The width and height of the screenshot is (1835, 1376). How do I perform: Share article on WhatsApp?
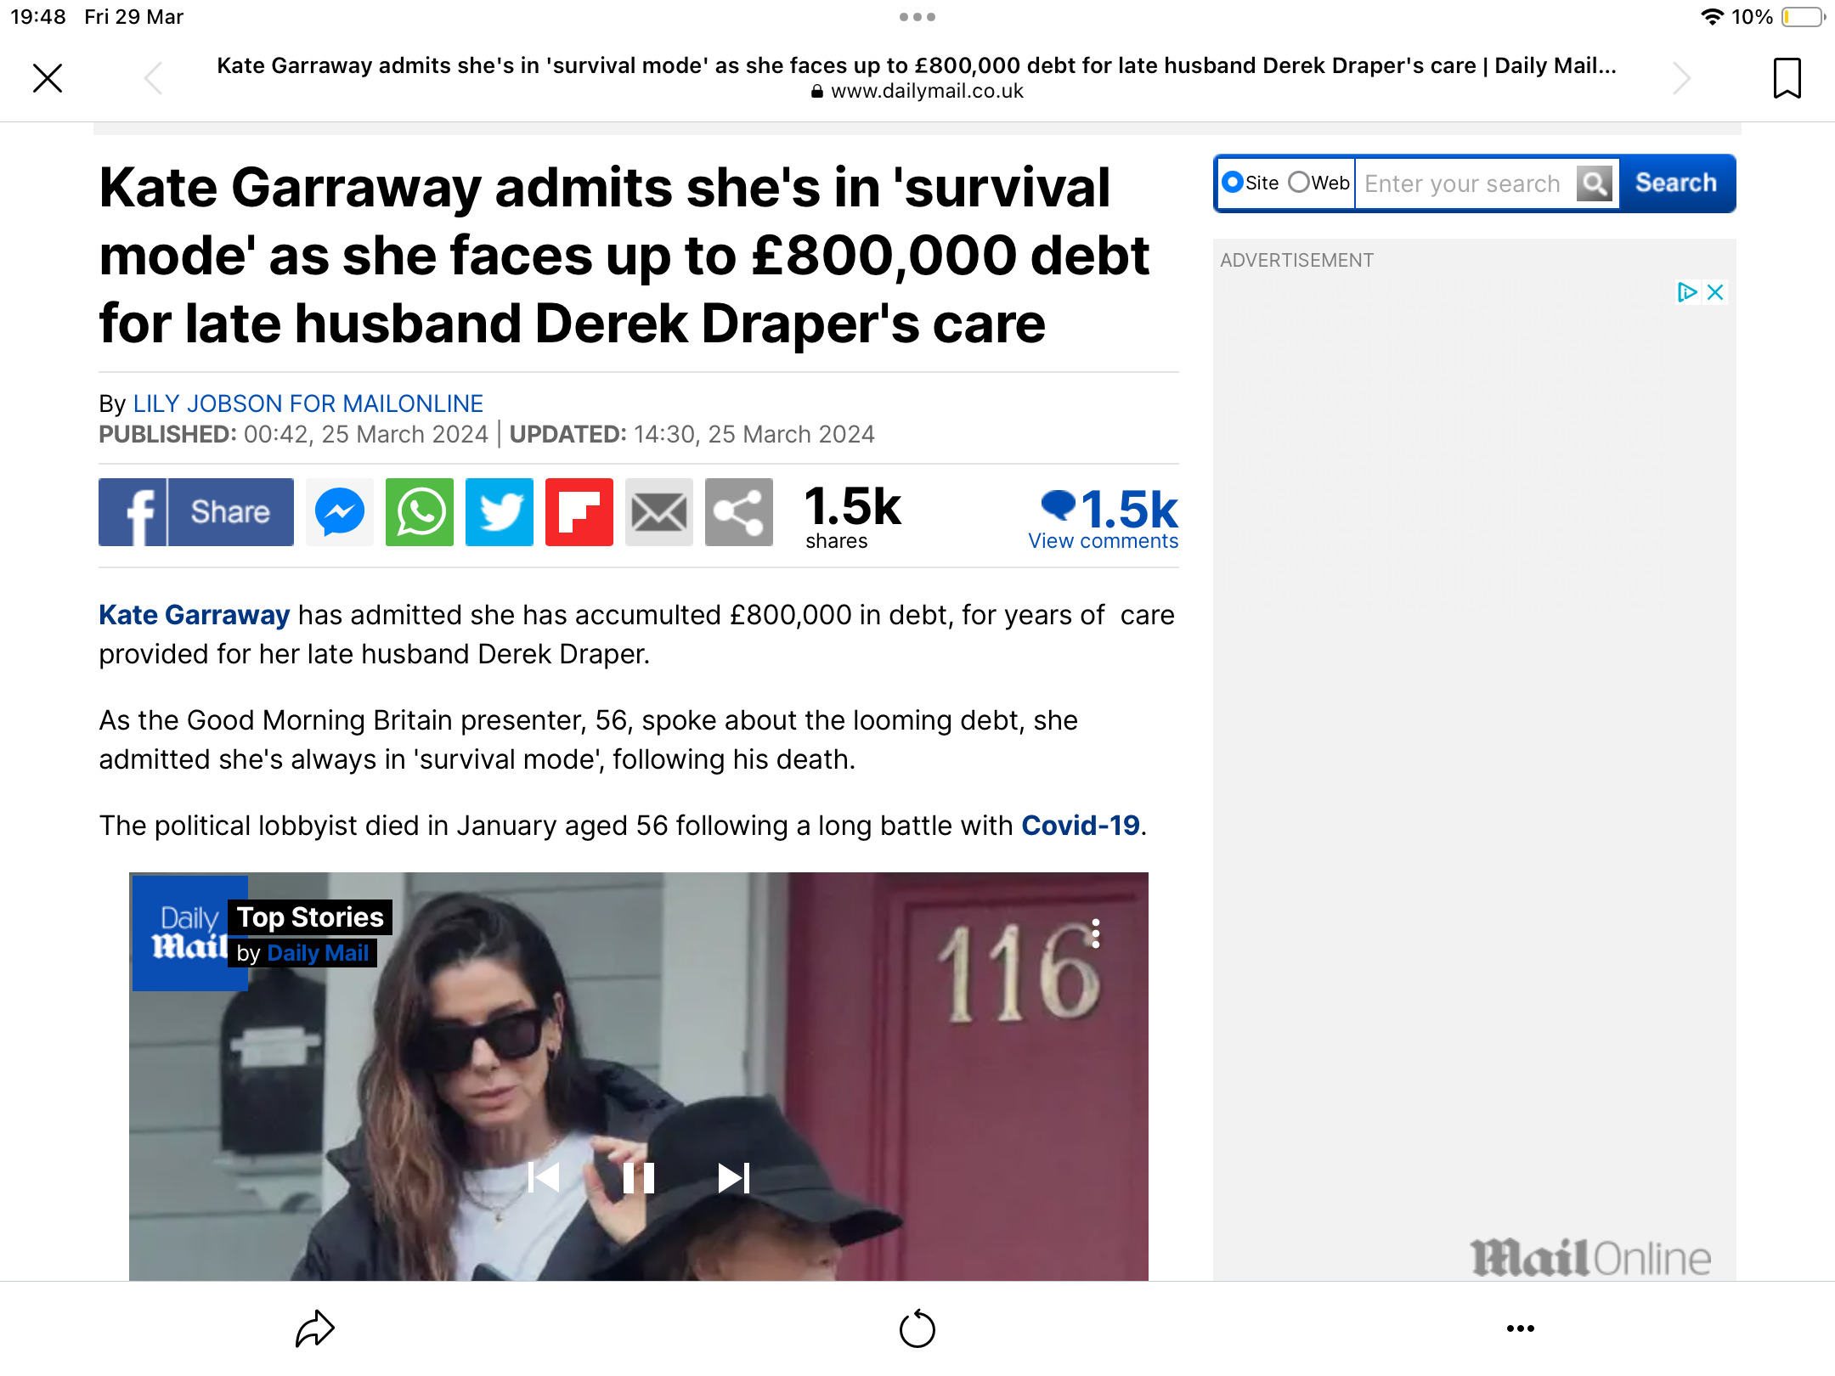point(420,512)
